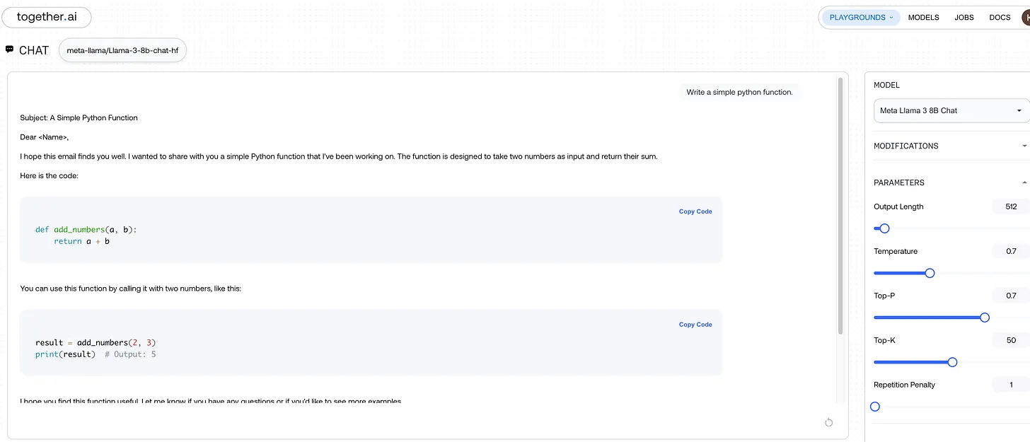This screenshot has height=442, width=1030.
Task: Open the Docs link
Action: point(1000,18)
